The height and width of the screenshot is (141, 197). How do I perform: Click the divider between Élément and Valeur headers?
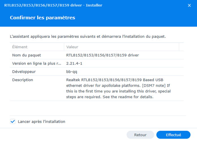coord(64,47)
